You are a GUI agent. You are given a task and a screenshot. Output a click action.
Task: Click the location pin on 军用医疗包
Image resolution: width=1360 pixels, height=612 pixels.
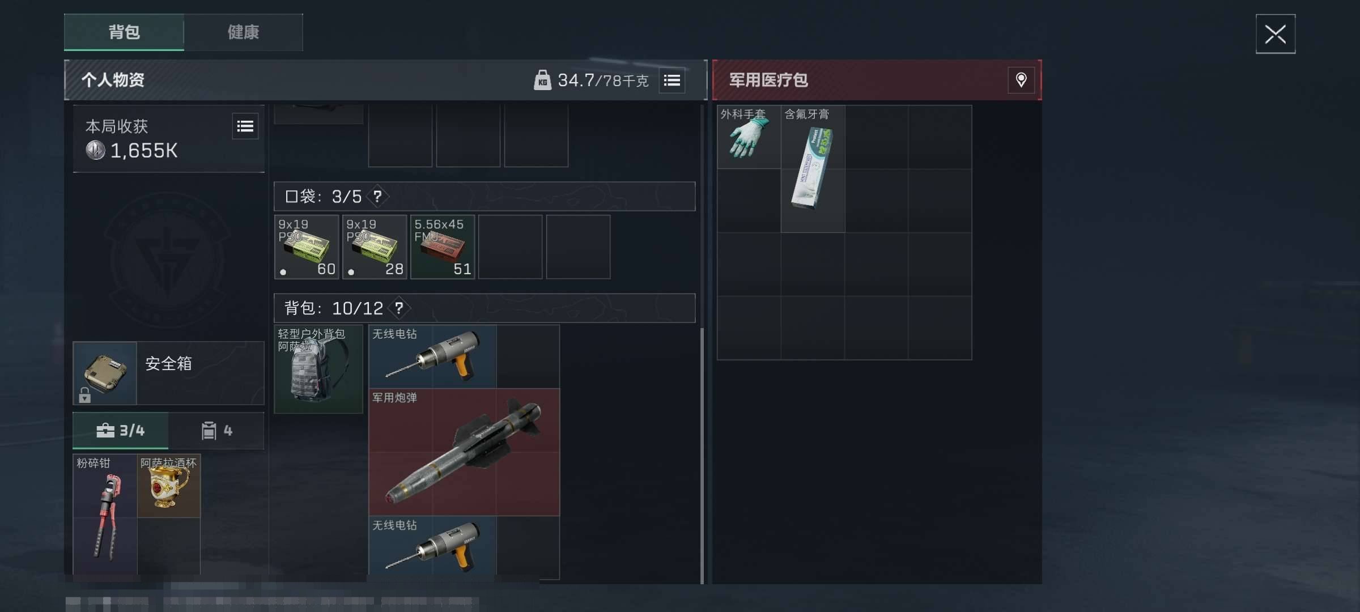[x=1021, y=80]
